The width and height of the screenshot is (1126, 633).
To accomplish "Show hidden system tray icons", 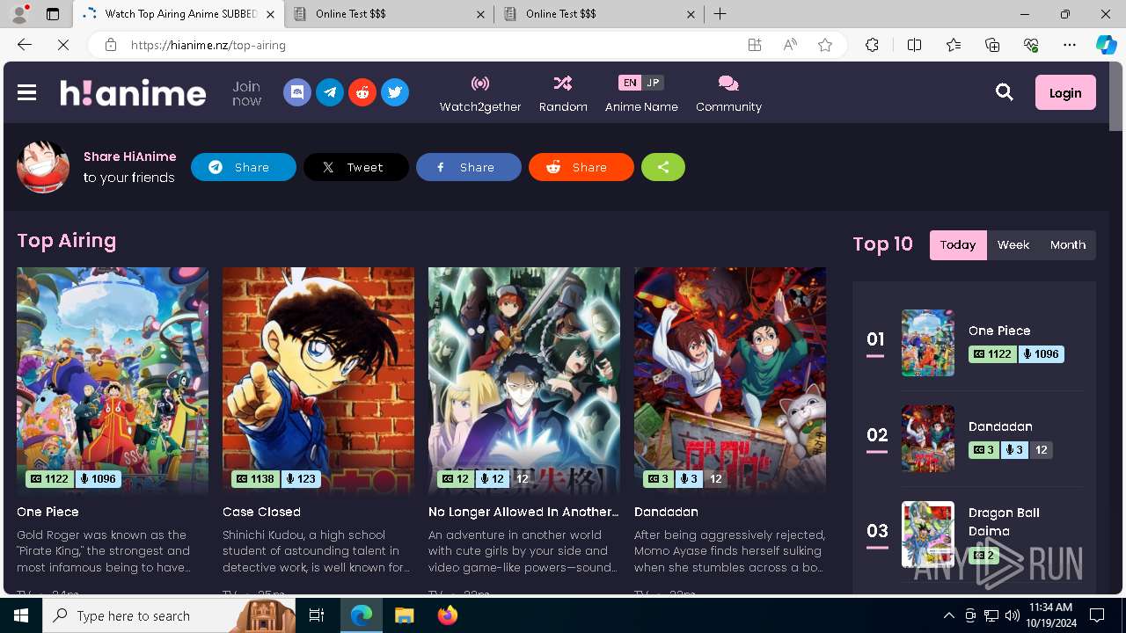I will (948, 615).
